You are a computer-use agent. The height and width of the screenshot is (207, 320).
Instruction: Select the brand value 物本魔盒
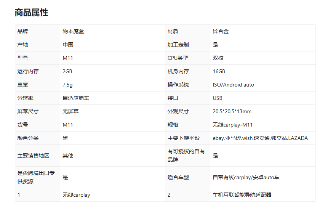(x=73, y=31)
